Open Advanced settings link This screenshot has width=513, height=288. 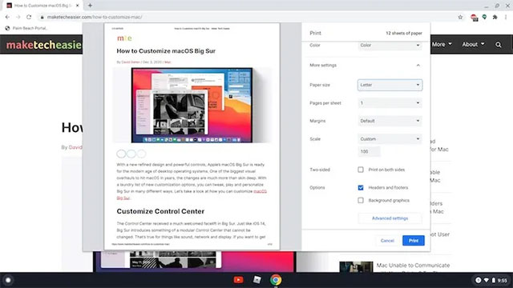click(x=390, y=218)
